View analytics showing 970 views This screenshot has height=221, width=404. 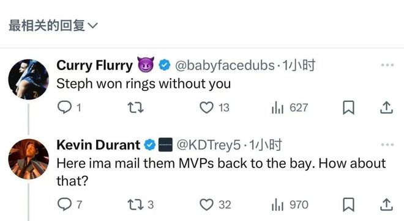tap(290, 205)
